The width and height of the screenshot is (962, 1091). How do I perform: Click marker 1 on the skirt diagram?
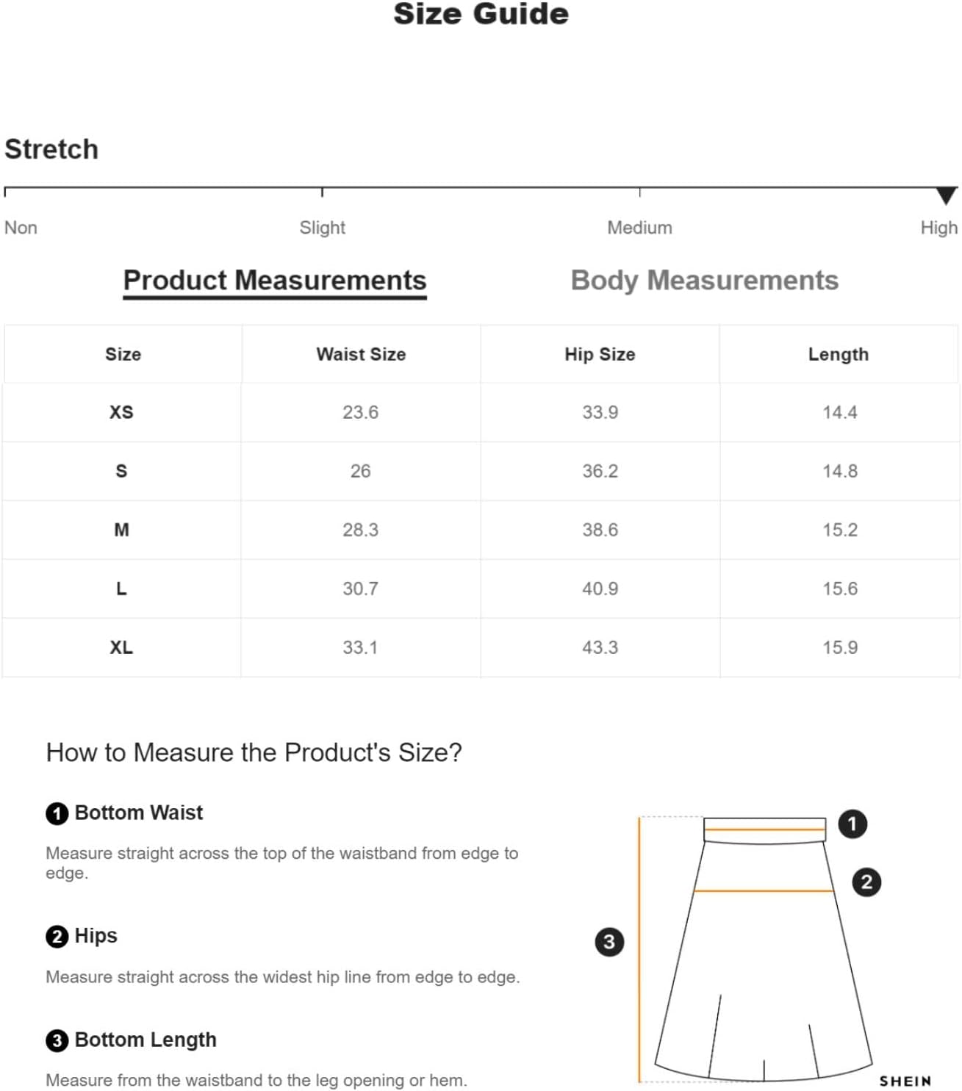pyautogui.click(x=852, y=824)
